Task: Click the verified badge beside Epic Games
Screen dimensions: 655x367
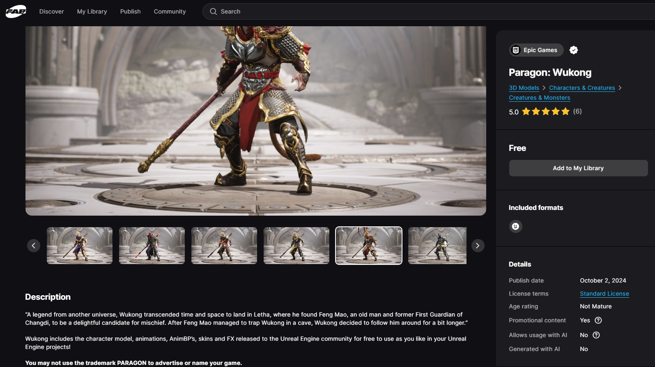Action: [x=574, y=50]
